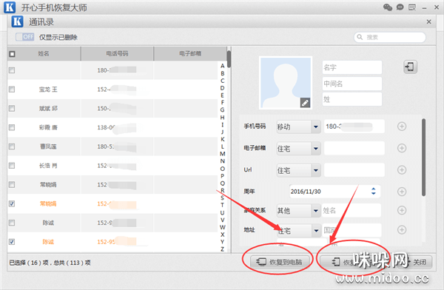Click the empty Url value field

pyautogui.click(x=354, y=170)
